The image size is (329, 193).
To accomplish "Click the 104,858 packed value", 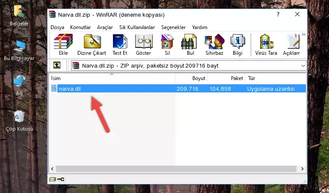I will click(x=220, y=89).
